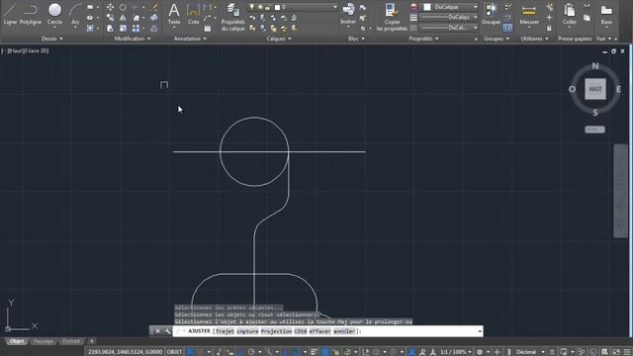The image size is (633, 356).
Task: Expand the Modification panel
Action: point(132,39)
